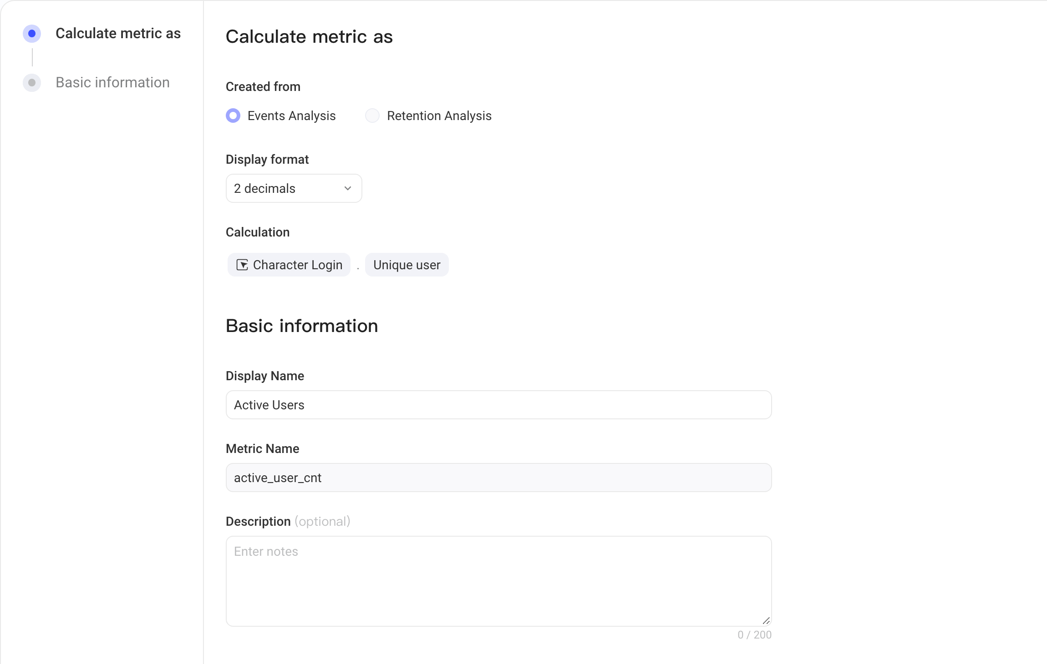This screenshot has width=1047, height=664.
Task: Click the Unique user calculation chip
Action: [x=407, y=265]
